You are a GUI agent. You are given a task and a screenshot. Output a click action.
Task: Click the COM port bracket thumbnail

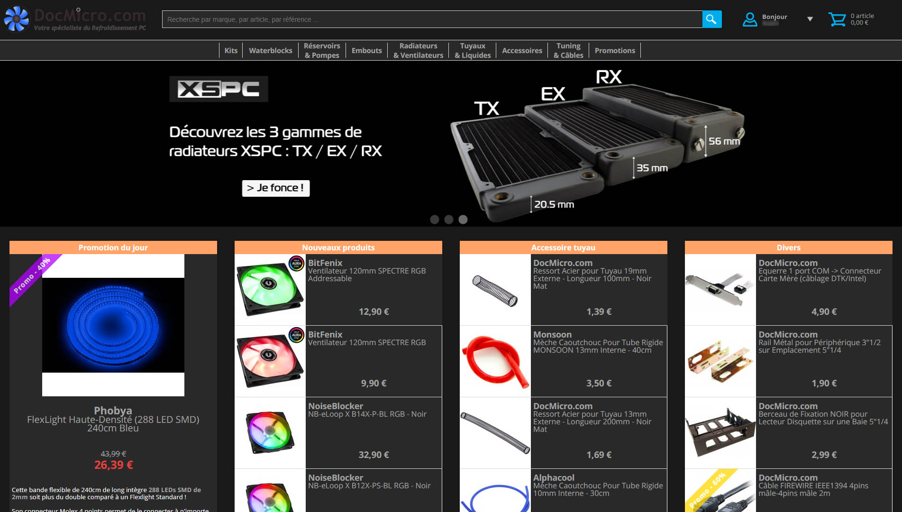720,290
